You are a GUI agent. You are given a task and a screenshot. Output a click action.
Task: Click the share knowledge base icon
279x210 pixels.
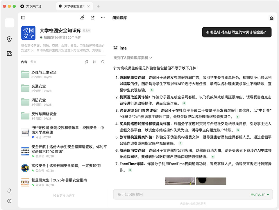click(92, 18)
